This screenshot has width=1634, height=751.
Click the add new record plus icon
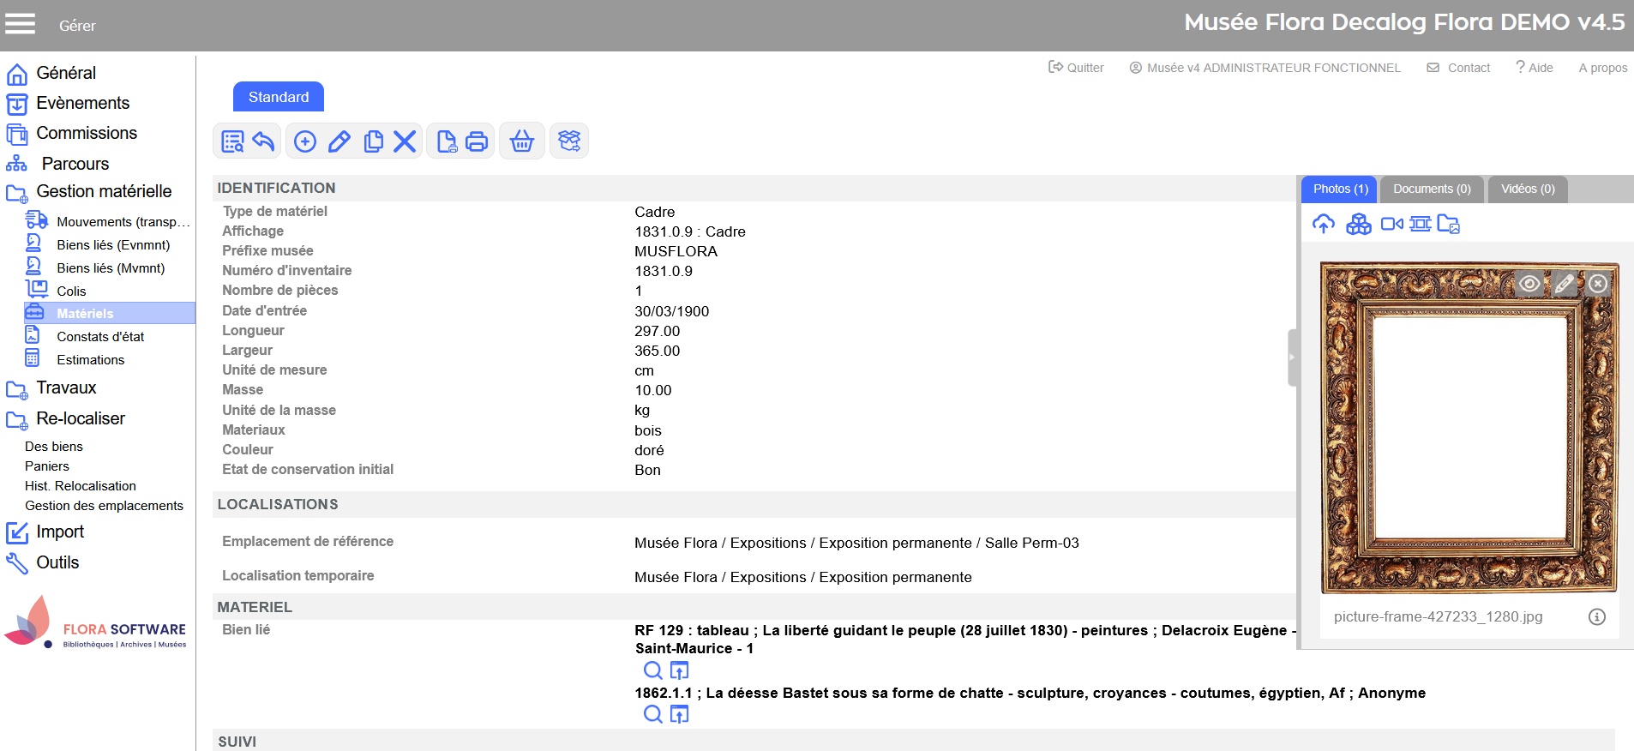(x=305, y=141)
